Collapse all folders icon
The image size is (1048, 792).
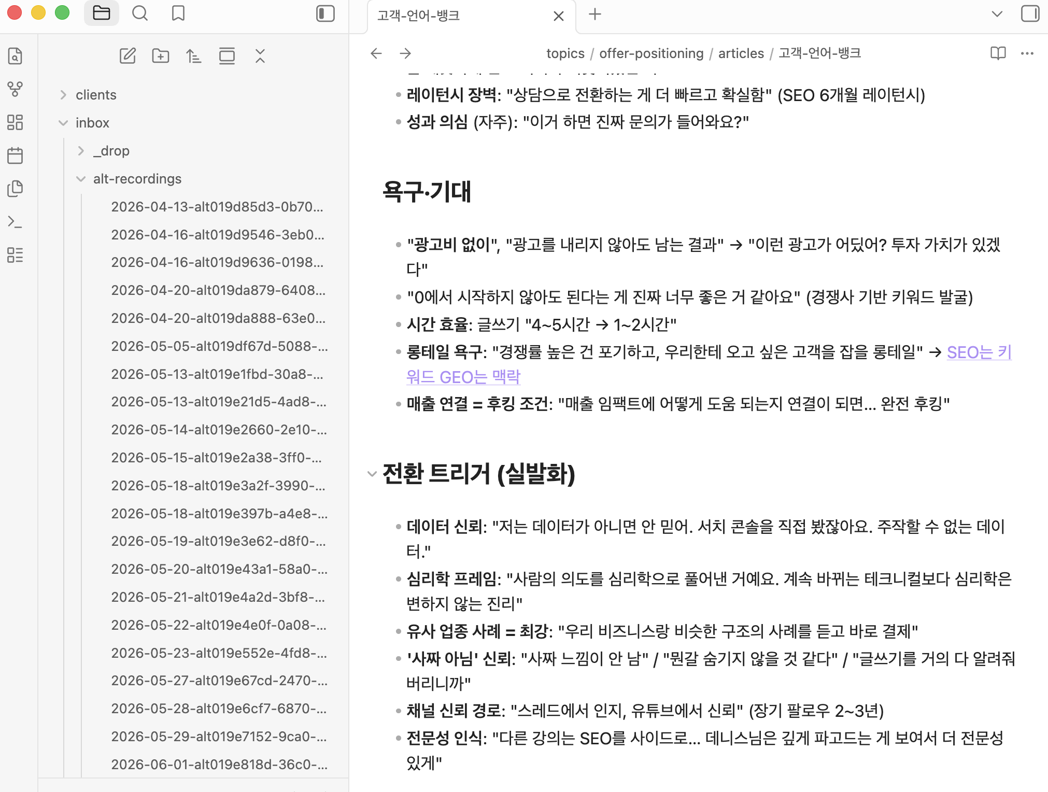(x=260, y=56)
